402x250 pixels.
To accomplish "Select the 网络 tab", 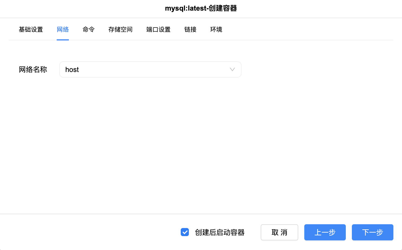I will coord(63,30).
